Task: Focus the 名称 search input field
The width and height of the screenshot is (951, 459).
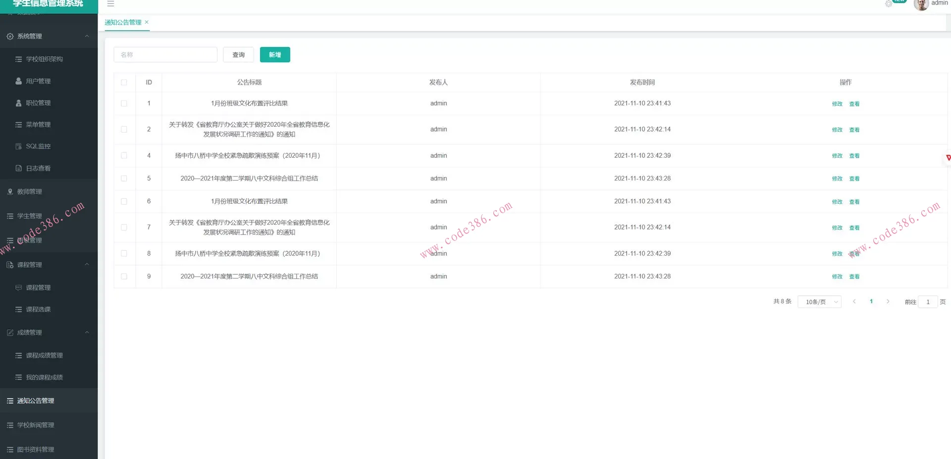Action: point(165,55)
